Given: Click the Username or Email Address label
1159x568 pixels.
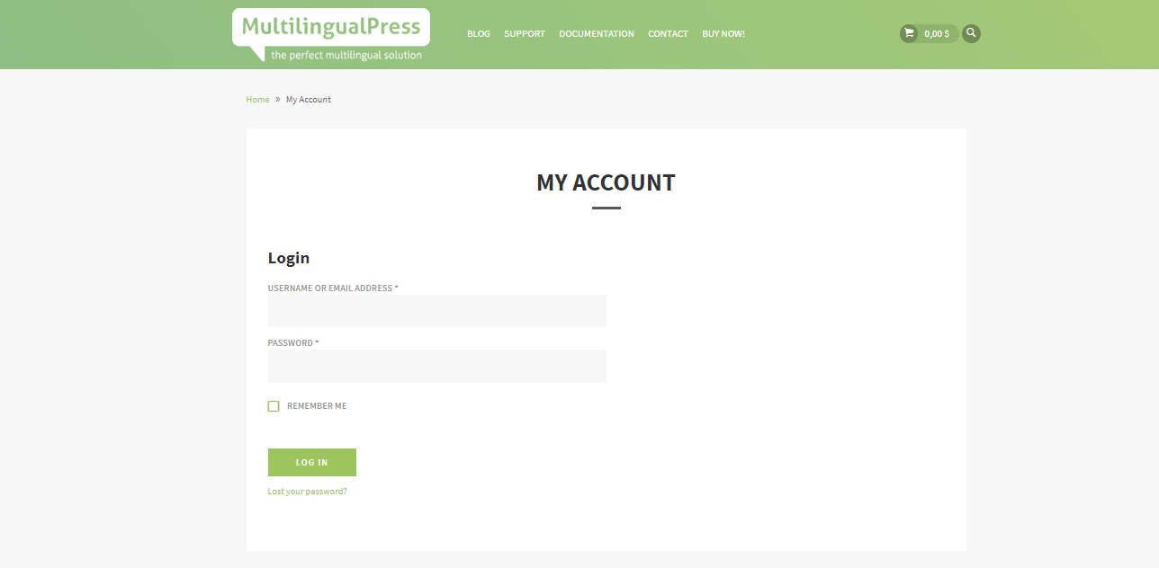Looking at the screenshot, I should click(x=333, y=288).
